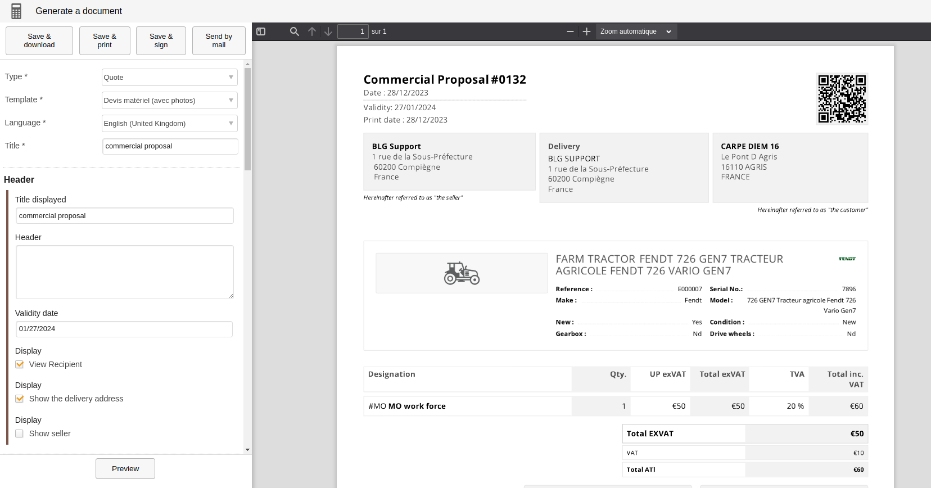The image size is (931, 488).
Task: Click inside the Header text area
Action: point(125,272)
